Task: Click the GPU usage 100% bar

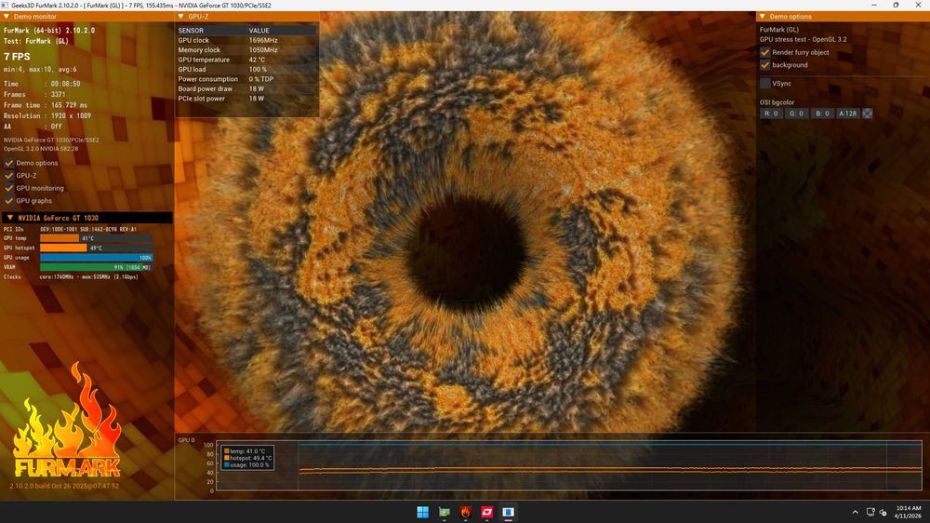Action: pyautogui.click(x=96, y=258)
